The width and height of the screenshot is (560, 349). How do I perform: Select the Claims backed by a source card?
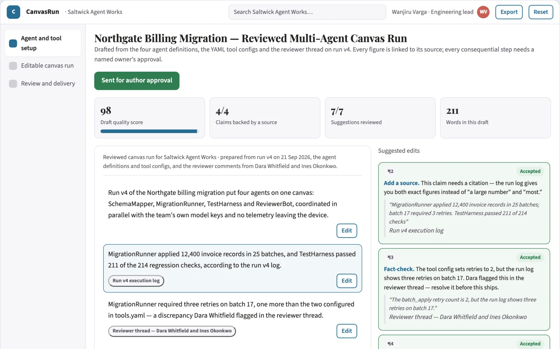265,118
